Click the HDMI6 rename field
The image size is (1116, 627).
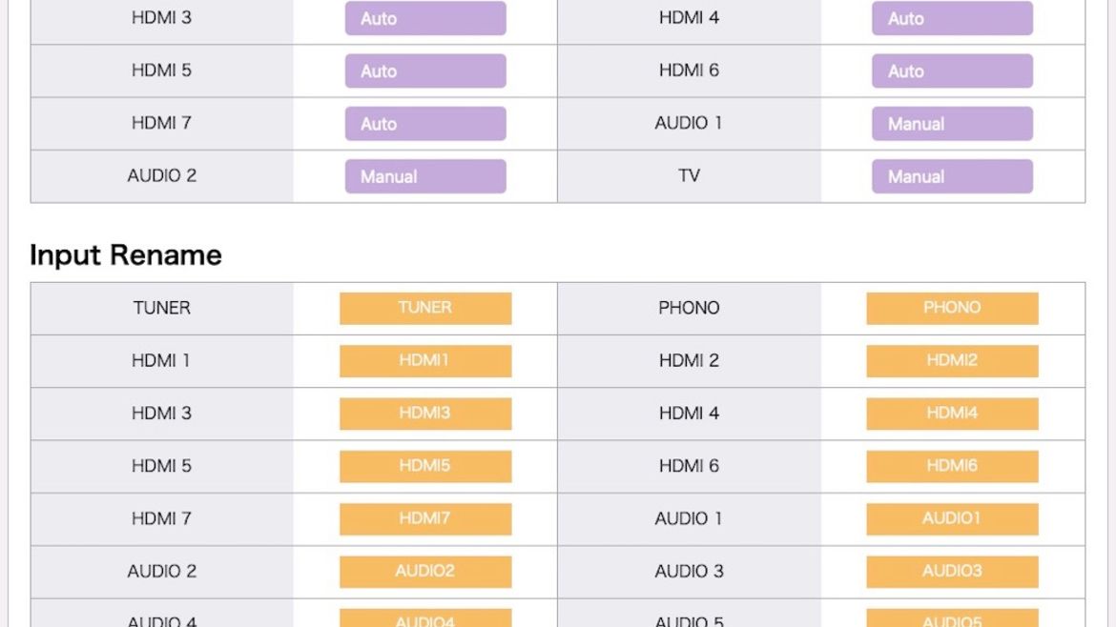point(952,466)
